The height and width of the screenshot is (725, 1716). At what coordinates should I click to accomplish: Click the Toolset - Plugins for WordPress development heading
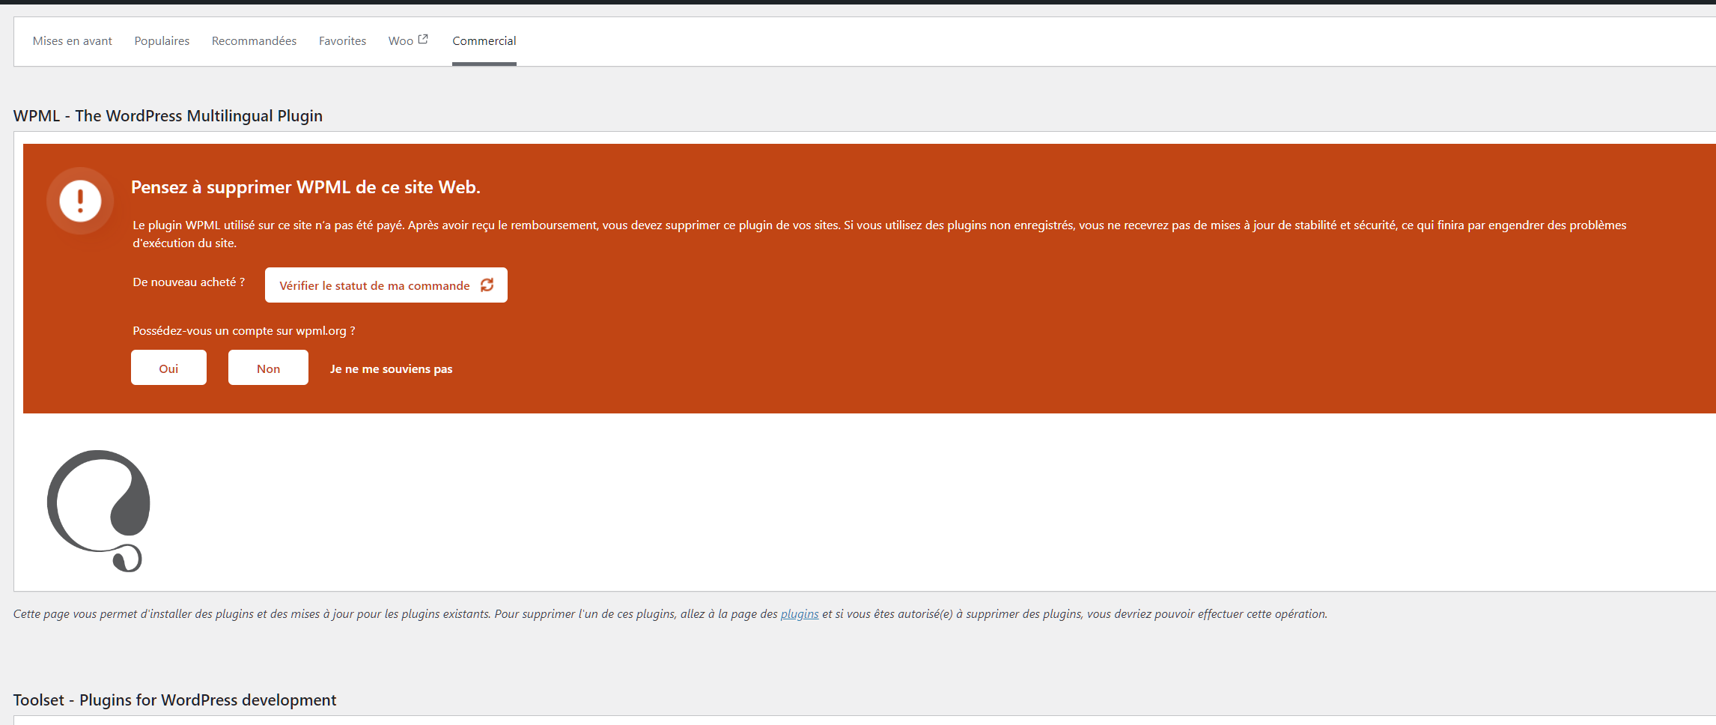174,700
